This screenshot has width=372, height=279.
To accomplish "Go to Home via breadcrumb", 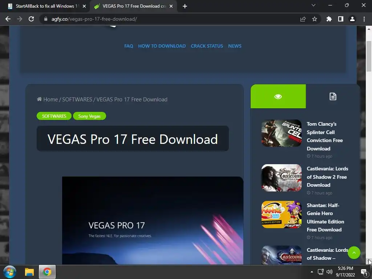I will click(48, 100).
